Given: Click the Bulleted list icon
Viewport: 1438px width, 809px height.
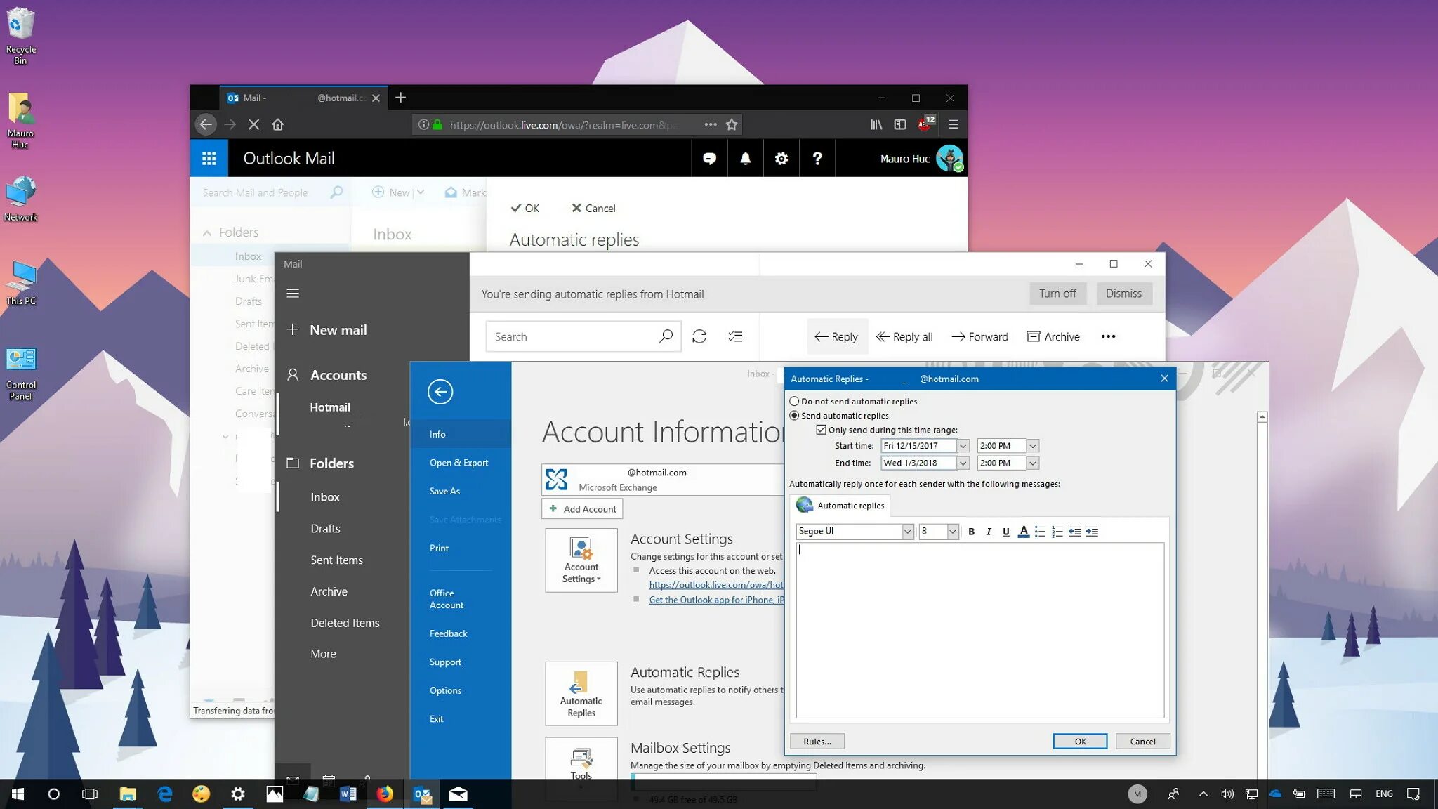Looking at the screenshot, I should 1040,532.
